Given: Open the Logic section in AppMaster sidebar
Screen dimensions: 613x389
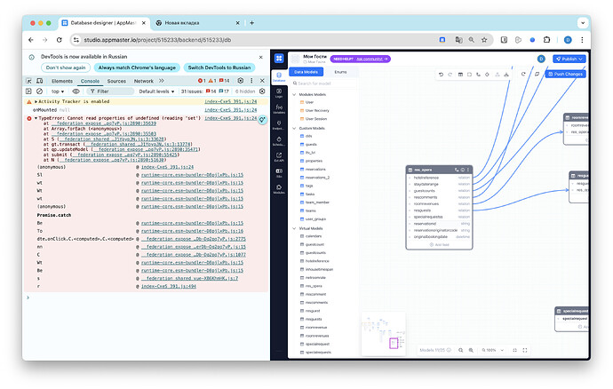Looking at the screenshot, I should pyautogui.click(x=279, y=93).
